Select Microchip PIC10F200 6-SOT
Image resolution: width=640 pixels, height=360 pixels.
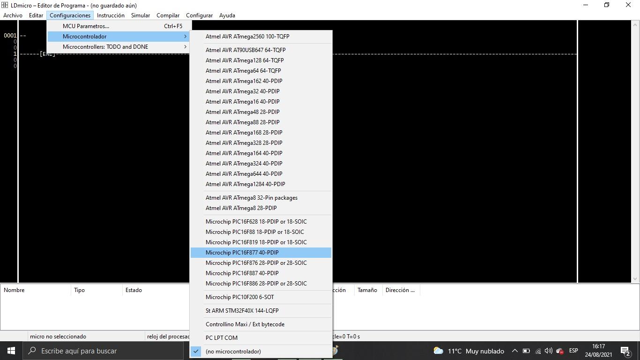[x=261, y=297]
